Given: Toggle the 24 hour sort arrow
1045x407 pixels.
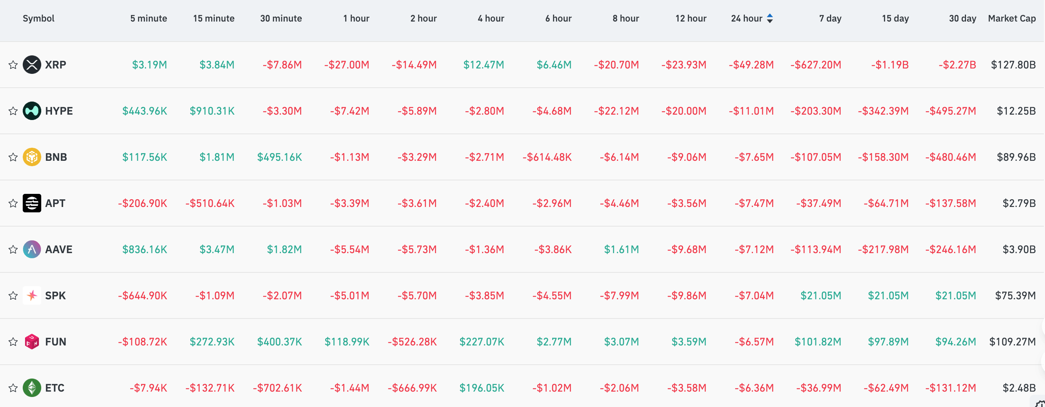Looking at the screenshot, I should (770, 18).
